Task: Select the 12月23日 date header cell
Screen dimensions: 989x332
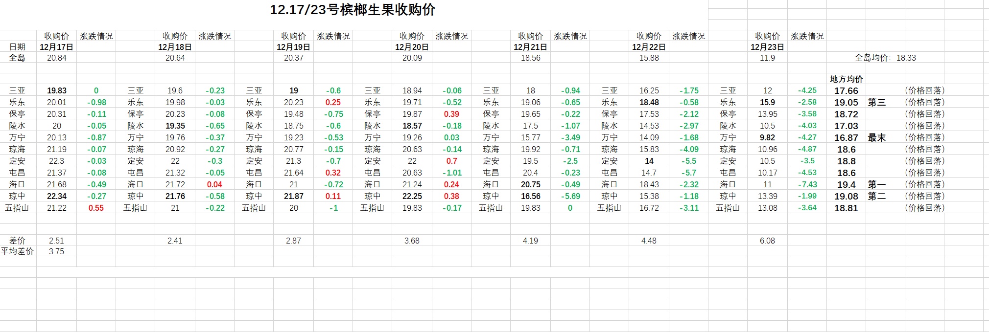Action: coord(767,47)
